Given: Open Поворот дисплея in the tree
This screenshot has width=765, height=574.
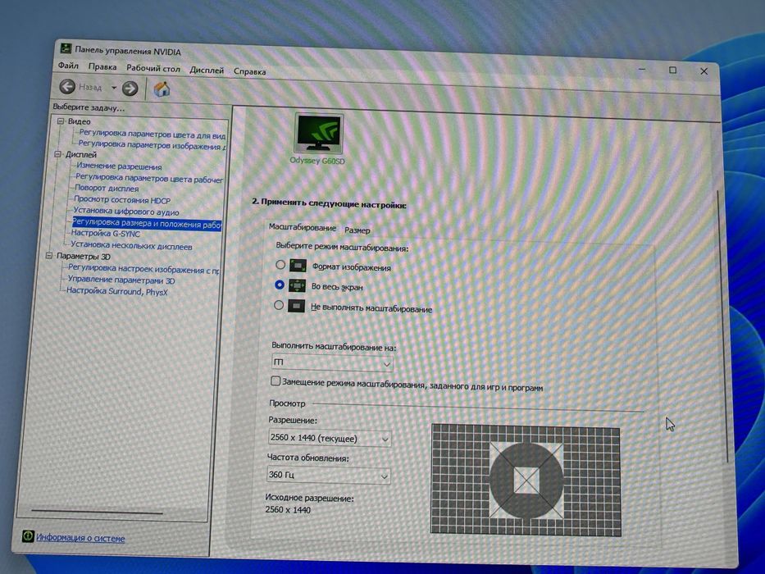Looking at the screenshot, I should (107, 188).
